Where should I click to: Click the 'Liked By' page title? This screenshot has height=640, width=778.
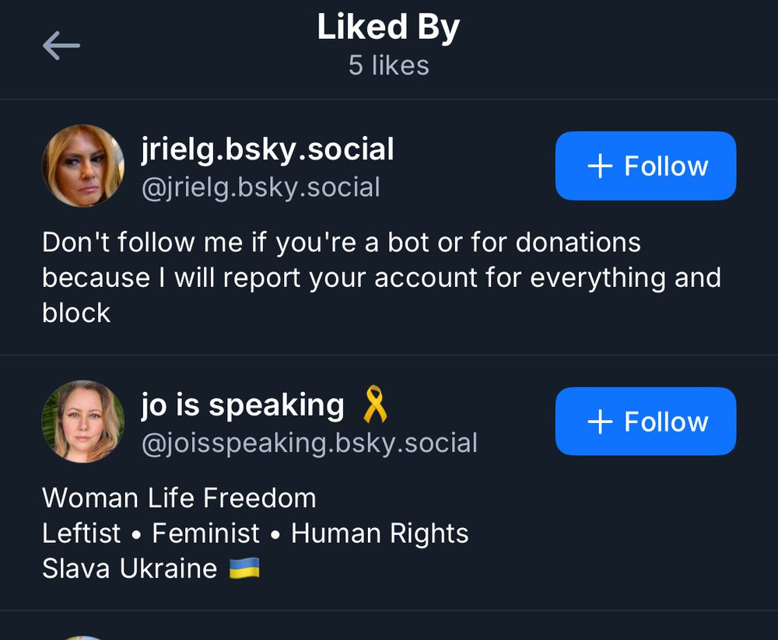(x=388, y=28)
